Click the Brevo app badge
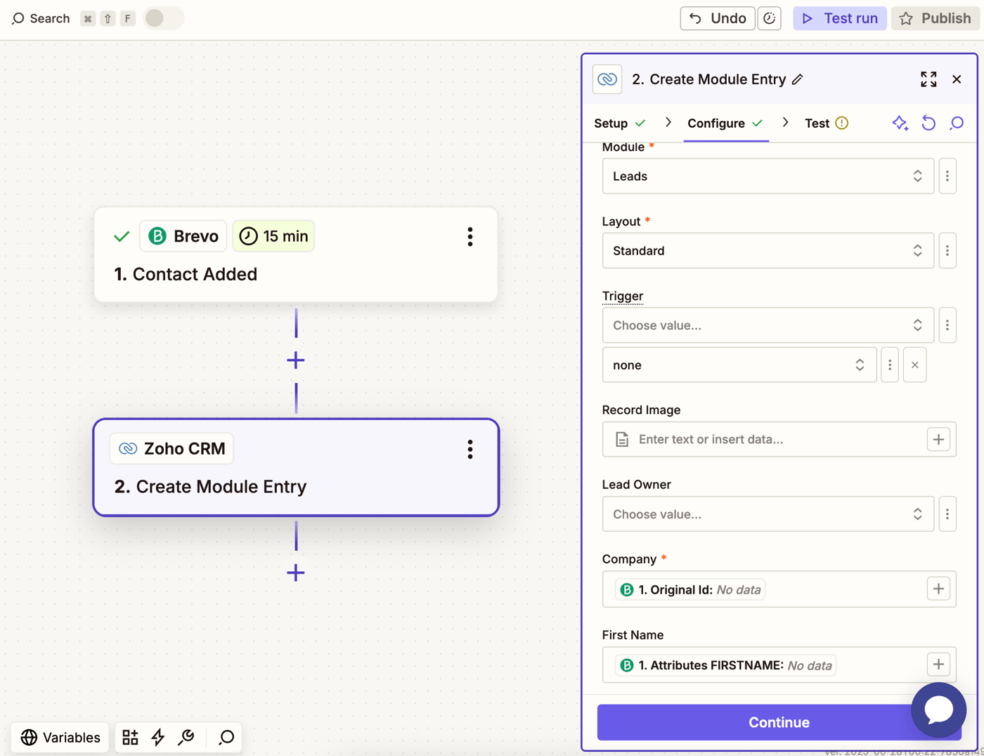Viewport: 984px width, 756px height. coord(183,236)
